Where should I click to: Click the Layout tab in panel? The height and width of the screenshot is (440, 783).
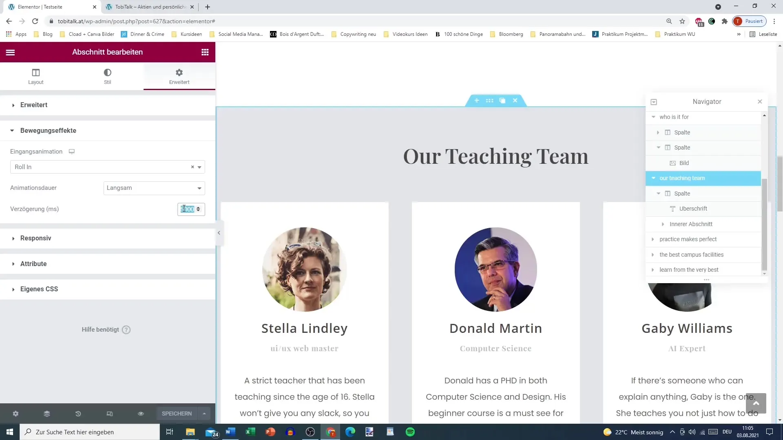(35, 76)
